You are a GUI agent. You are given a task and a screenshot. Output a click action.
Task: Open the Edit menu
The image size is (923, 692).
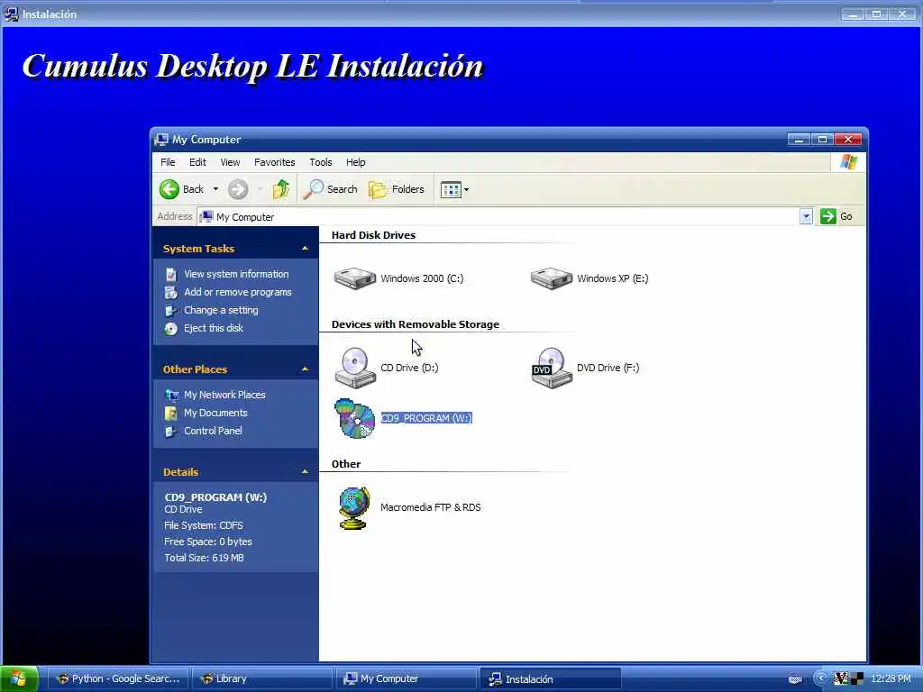(197, 162)
